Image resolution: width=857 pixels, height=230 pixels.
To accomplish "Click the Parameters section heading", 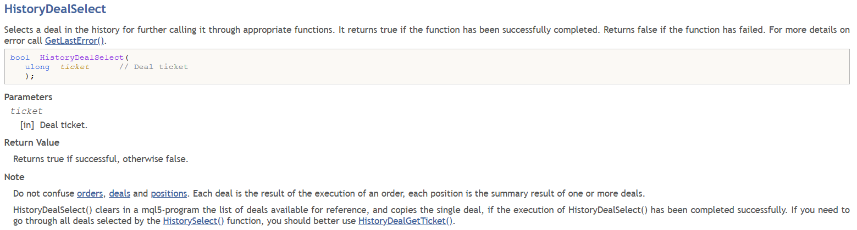I will click(x=29, y=97).
